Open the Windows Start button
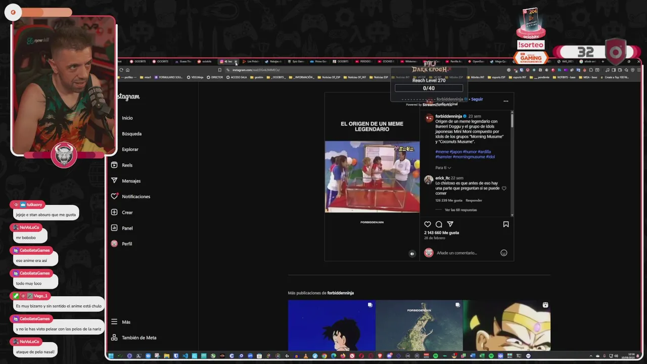The width and height of the screenshot is (647, 364). click(111, 356)
